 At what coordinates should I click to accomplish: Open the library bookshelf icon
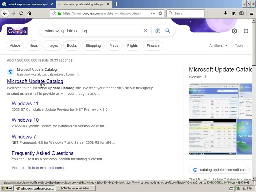click(233, 13)
